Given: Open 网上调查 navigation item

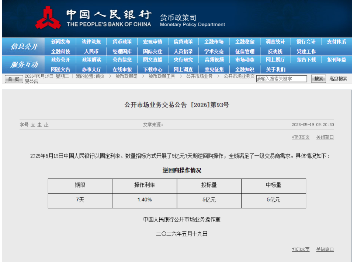Looking at the screenshot, I should [183, 70].
